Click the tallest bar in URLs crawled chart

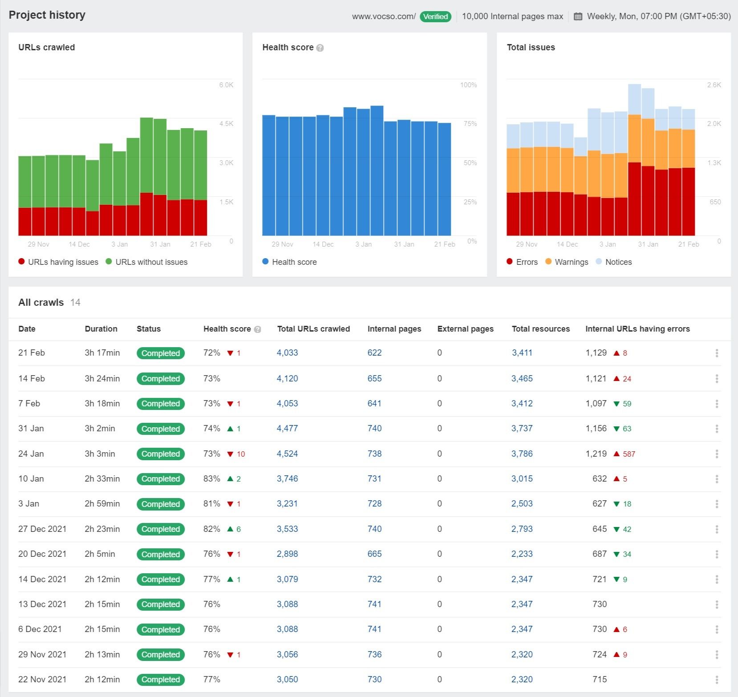pyautogui.click(x=146, y=177)
